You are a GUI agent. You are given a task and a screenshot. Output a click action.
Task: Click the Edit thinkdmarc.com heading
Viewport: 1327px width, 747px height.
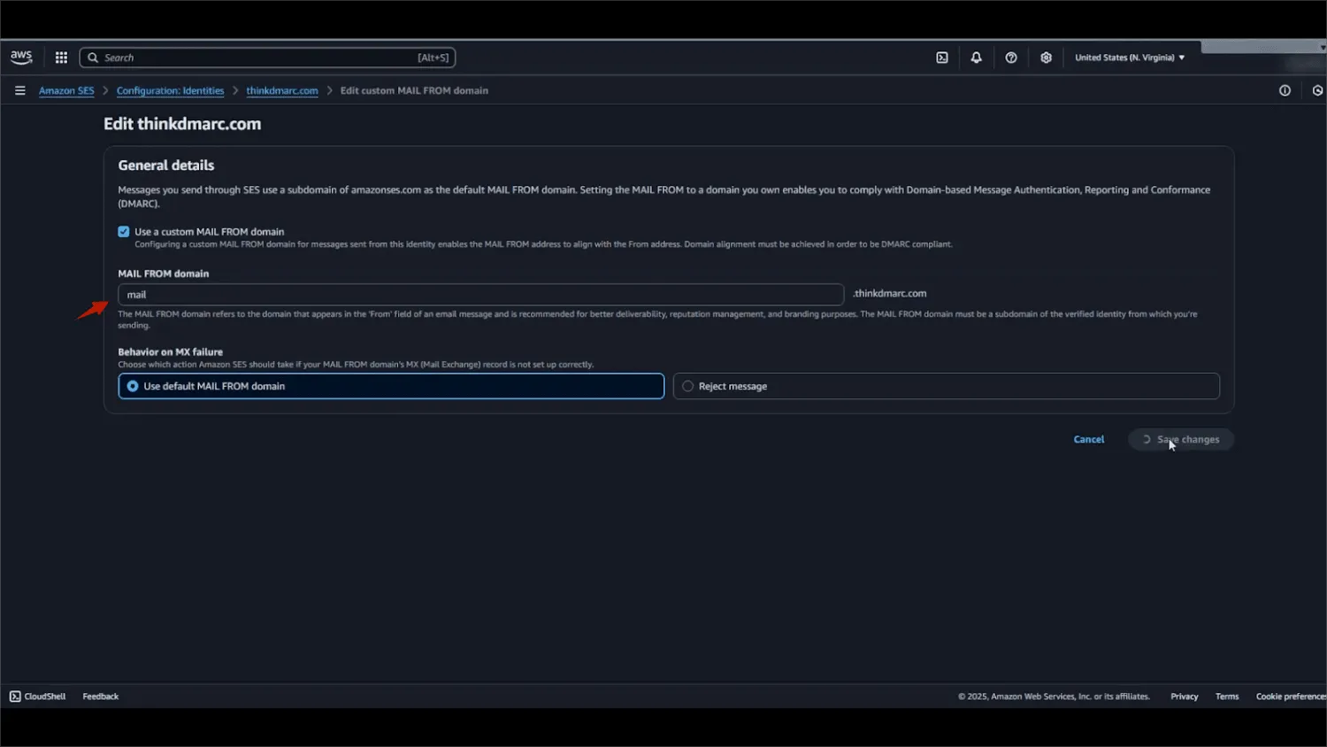tap(182, 124)
